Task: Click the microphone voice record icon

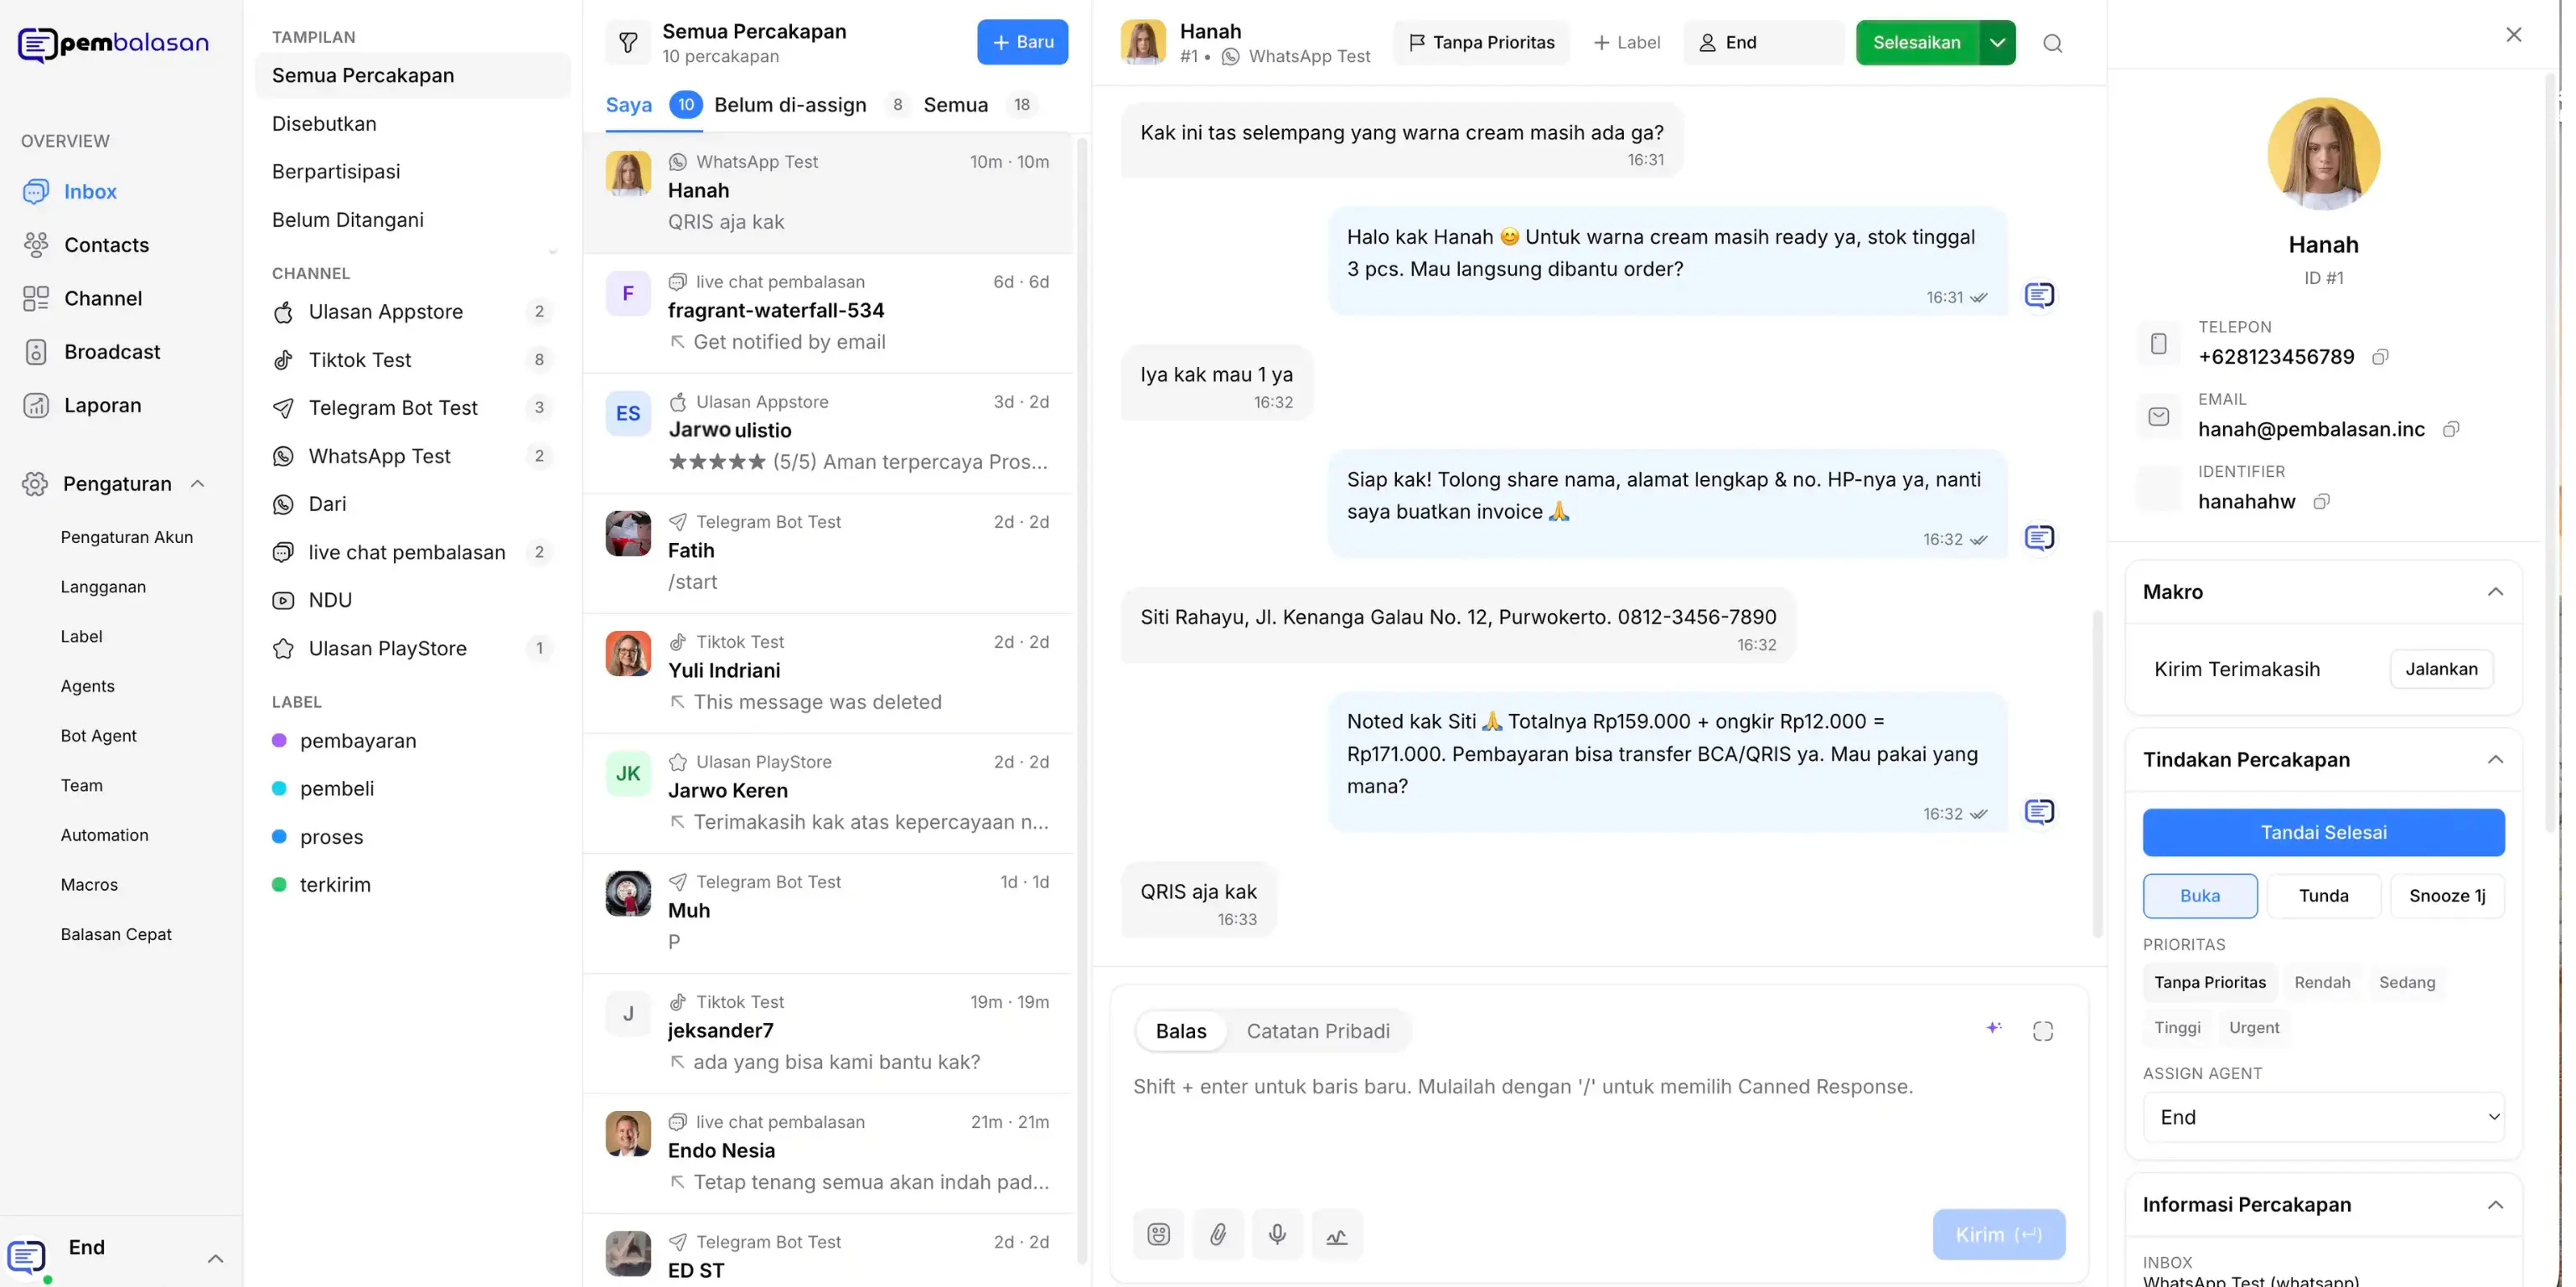Action: point(1277,1234)
